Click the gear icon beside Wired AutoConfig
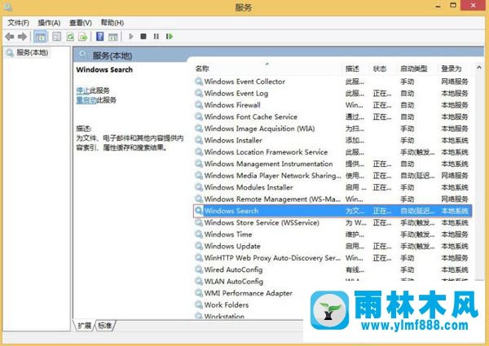 (199, 269)
